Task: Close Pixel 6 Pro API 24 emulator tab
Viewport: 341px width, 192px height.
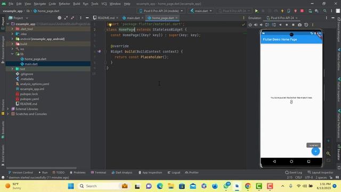Action: click(x=296, y=18)
